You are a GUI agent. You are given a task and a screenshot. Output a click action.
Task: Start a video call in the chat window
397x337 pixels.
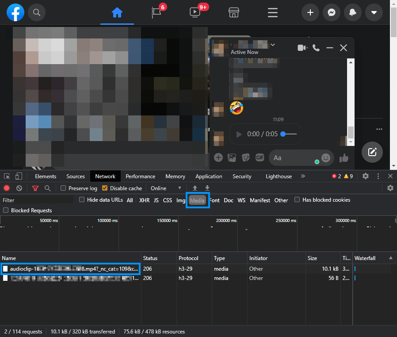tap(302, 47)
